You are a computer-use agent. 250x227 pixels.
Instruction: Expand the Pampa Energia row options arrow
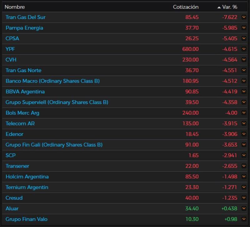coord(244,28)
